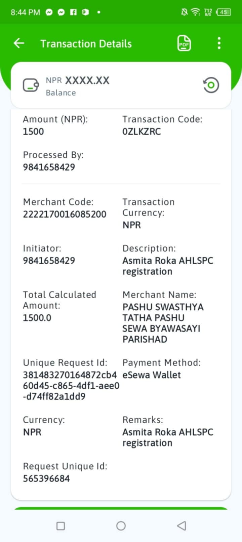
Task: Tap the Wi-Fi status icon
Action: click(195, 12)
